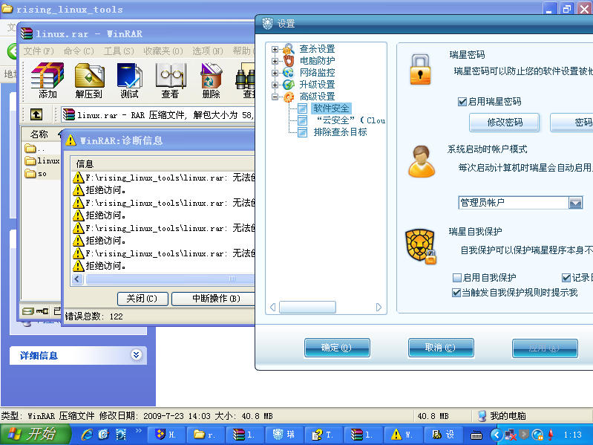Expand the 升级设置 tree node
593x445 pixels.
275,85
